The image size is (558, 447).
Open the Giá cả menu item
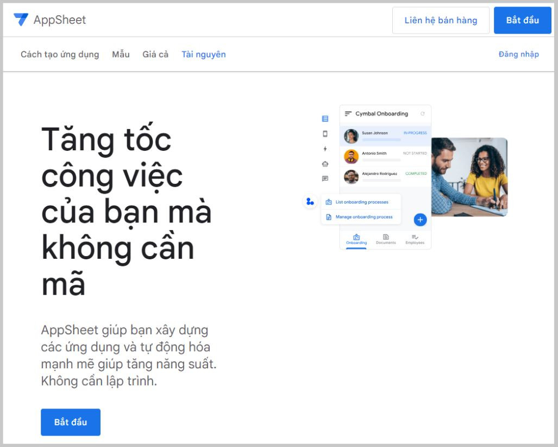pyautogui.click(x=155, y=54)
